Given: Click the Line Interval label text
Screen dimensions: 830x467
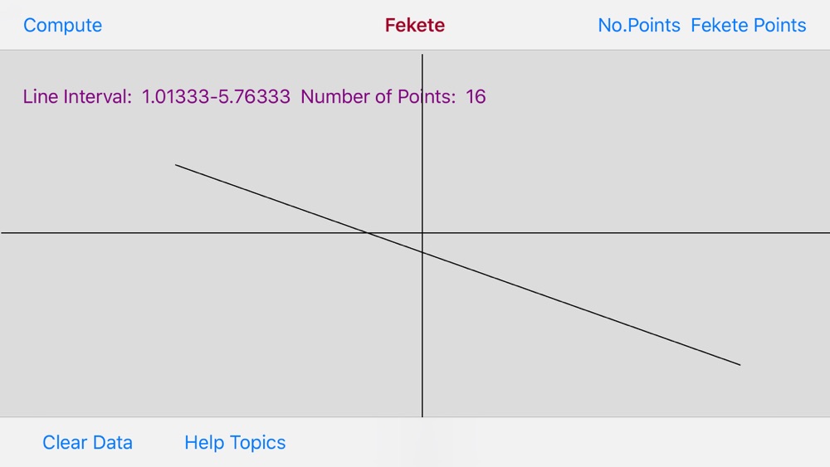Looking at the screenshot, I should (77, 97).
